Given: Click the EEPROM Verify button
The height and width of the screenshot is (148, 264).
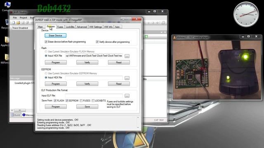Looking at the screenshot, I should (x=87, y=84).
